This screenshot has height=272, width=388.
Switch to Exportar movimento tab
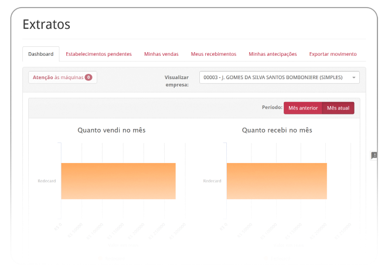tap(333, 54)
